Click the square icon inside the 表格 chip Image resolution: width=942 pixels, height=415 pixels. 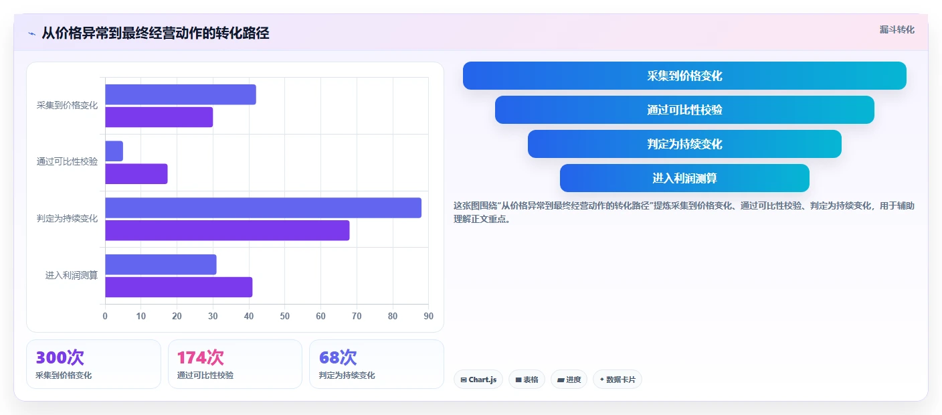518,380
